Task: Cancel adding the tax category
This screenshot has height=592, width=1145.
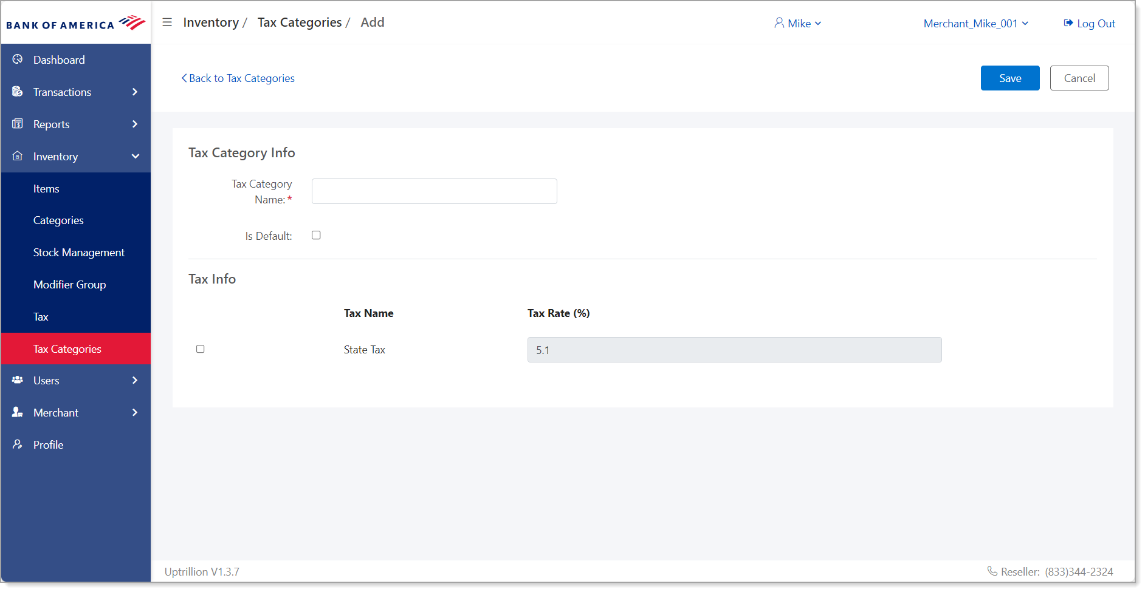Action: [x=1079, y=78]
